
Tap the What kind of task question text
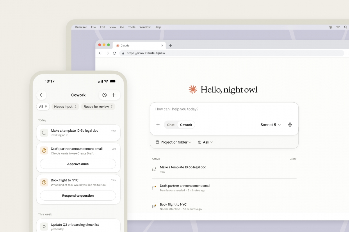tap(79, 185)
